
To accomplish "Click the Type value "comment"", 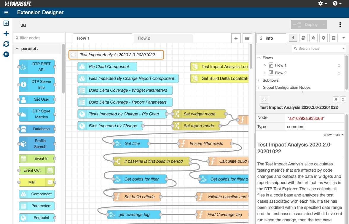I will click(x=296, y=127).
